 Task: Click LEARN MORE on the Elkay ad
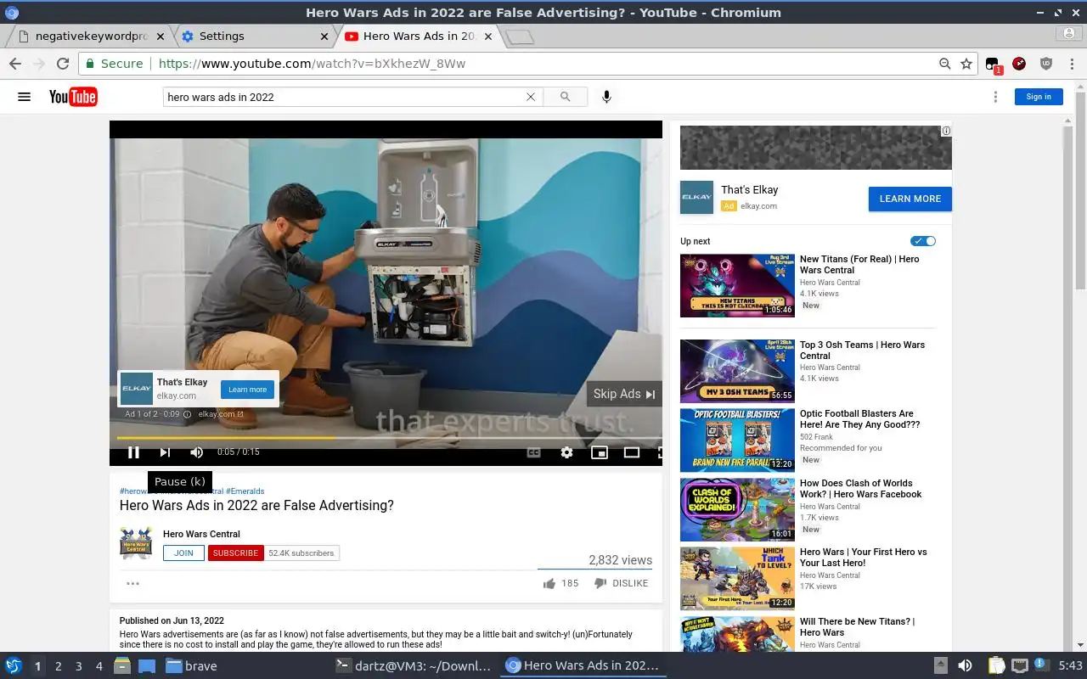910,199
